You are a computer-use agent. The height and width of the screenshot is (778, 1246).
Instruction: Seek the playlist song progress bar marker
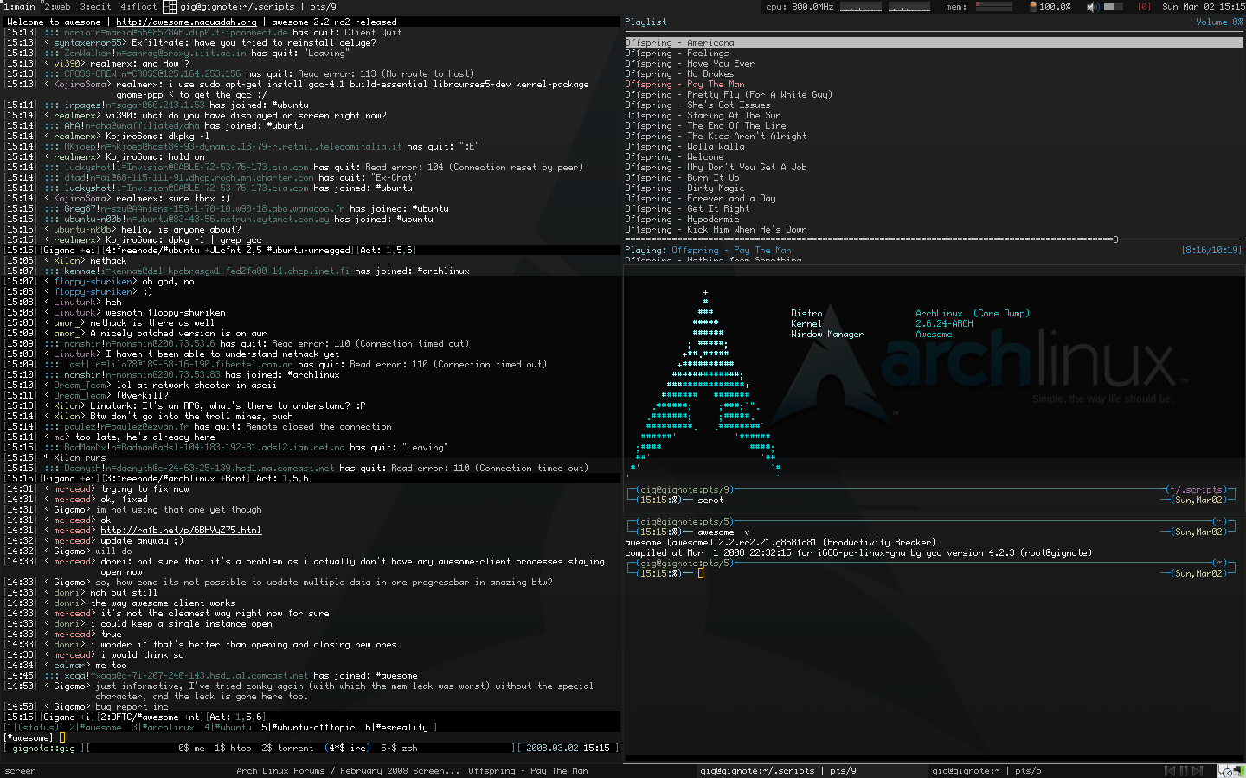tap(1115, 239)
